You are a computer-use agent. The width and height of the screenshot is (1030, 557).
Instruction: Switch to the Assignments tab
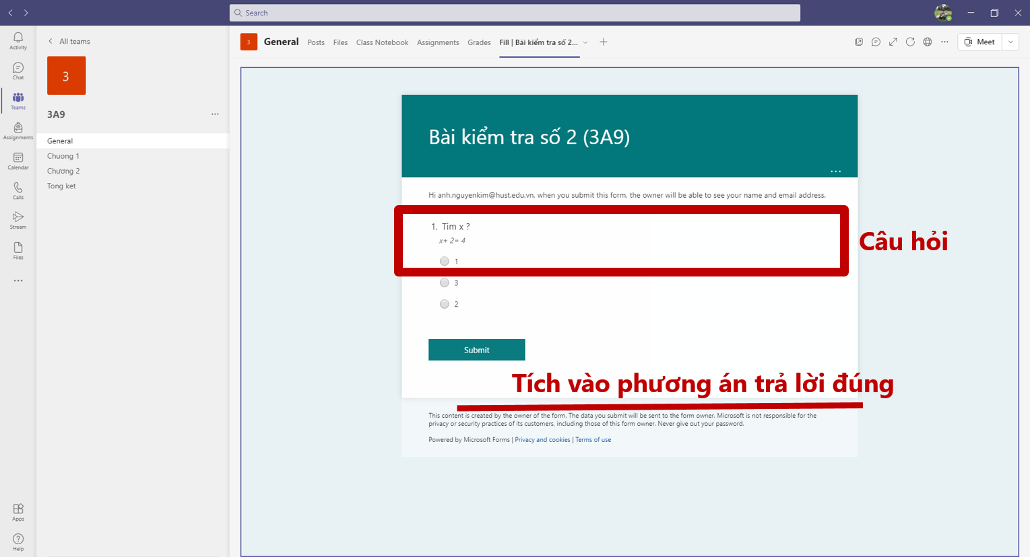[438, 42]
